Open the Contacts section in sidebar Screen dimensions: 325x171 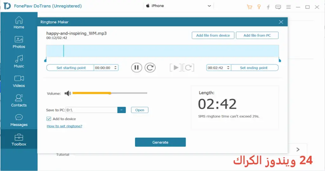[19, 101]
